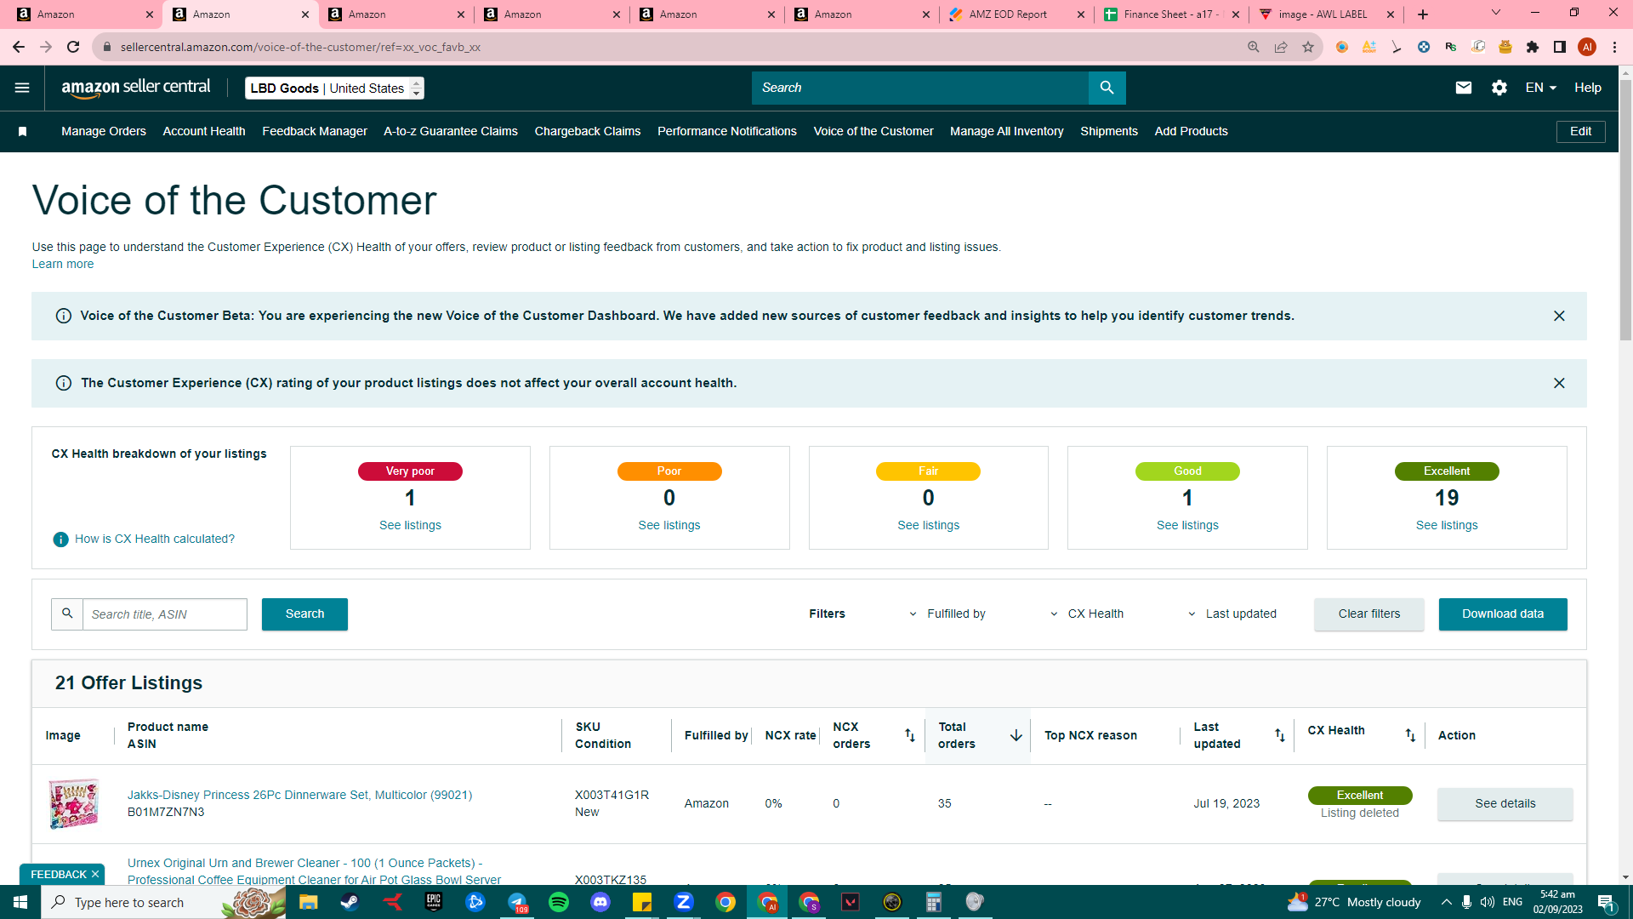Open Manage Orders in the navigation bar
1633x919 pixels.
point(104,131)
